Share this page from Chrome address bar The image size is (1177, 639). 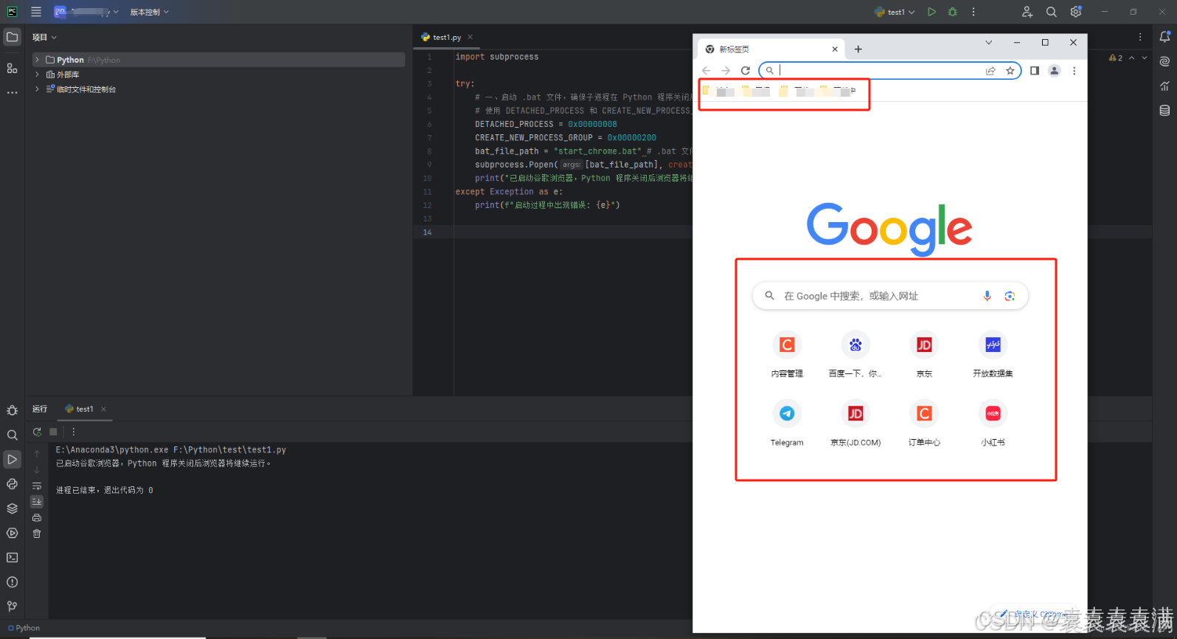(991, 71)
